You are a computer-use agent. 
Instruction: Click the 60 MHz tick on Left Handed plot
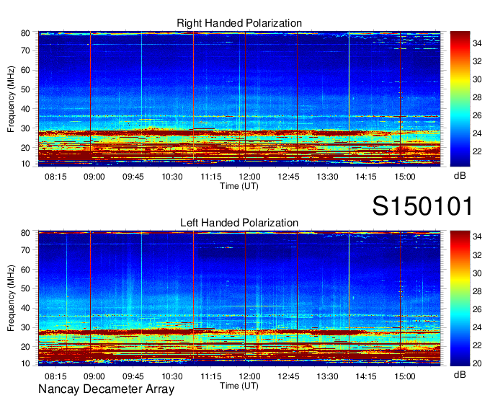click(25, 270)
